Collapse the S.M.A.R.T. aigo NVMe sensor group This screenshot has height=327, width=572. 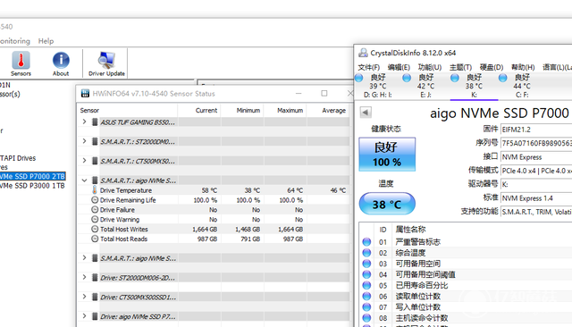pyautogui.click(x=84, y=180)
